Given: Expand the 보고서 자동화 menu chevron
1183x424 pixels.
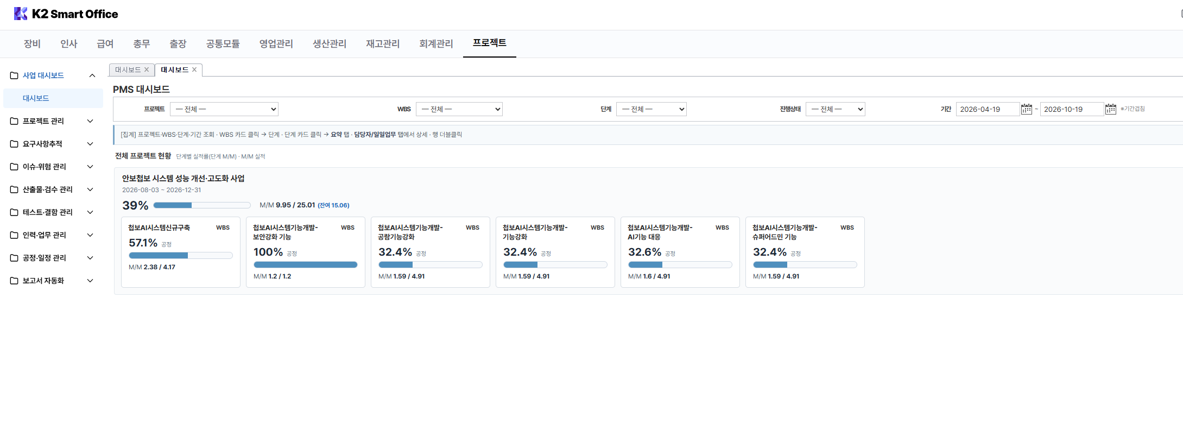Looking at the screenshot, I should click(90, 281).
